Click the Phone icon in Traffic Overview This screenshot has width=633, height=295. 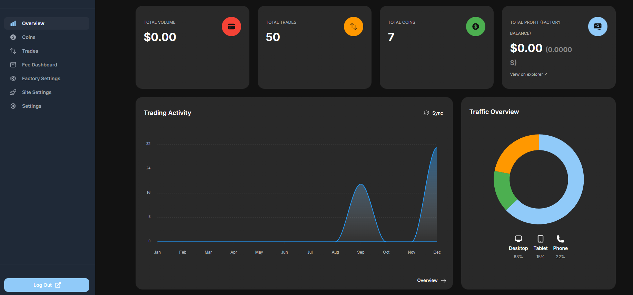coord(560,239)
